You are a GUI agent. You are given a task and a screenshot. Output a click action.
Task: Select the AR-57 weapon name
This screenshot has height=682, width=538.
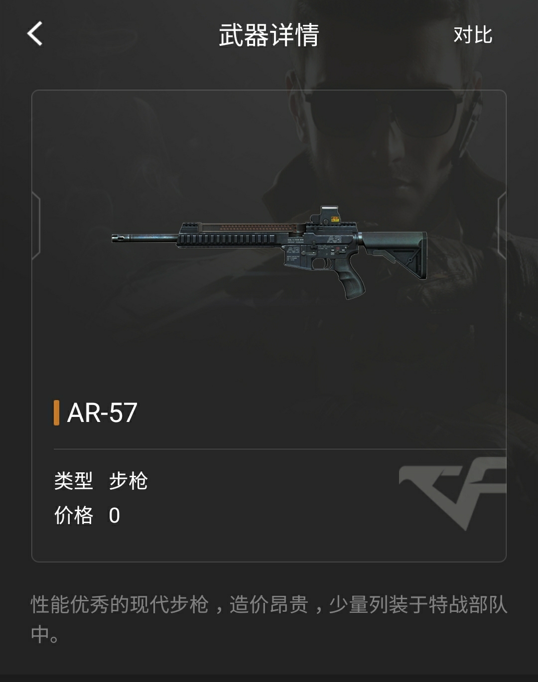102,412
